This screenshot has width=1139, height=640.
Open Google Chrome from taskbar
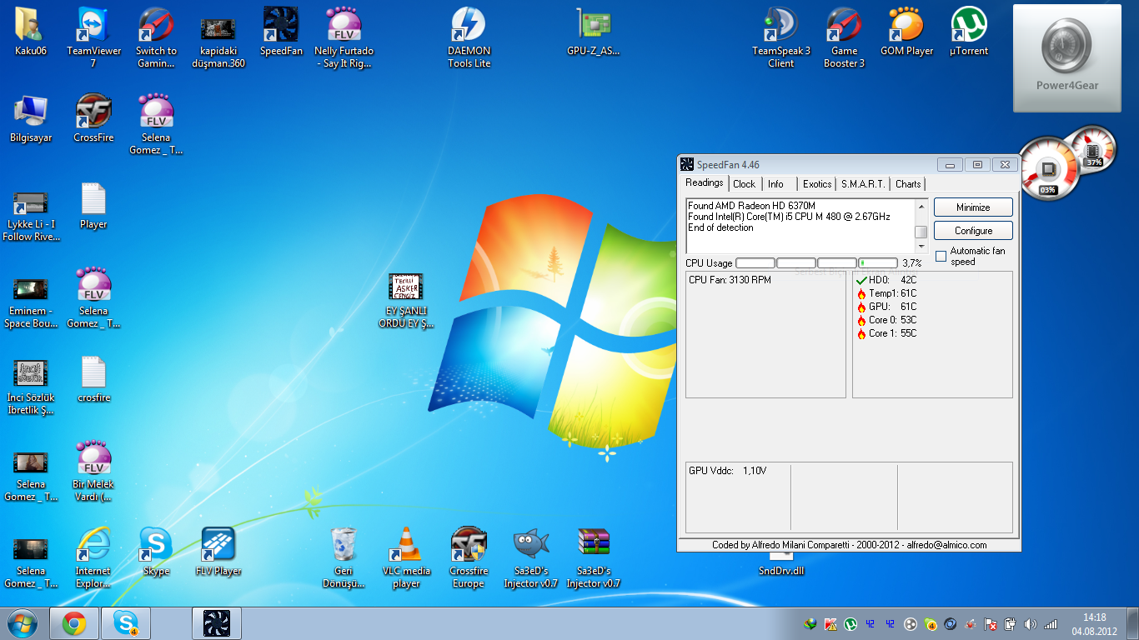pyautogui.click(x=74, y=623)
